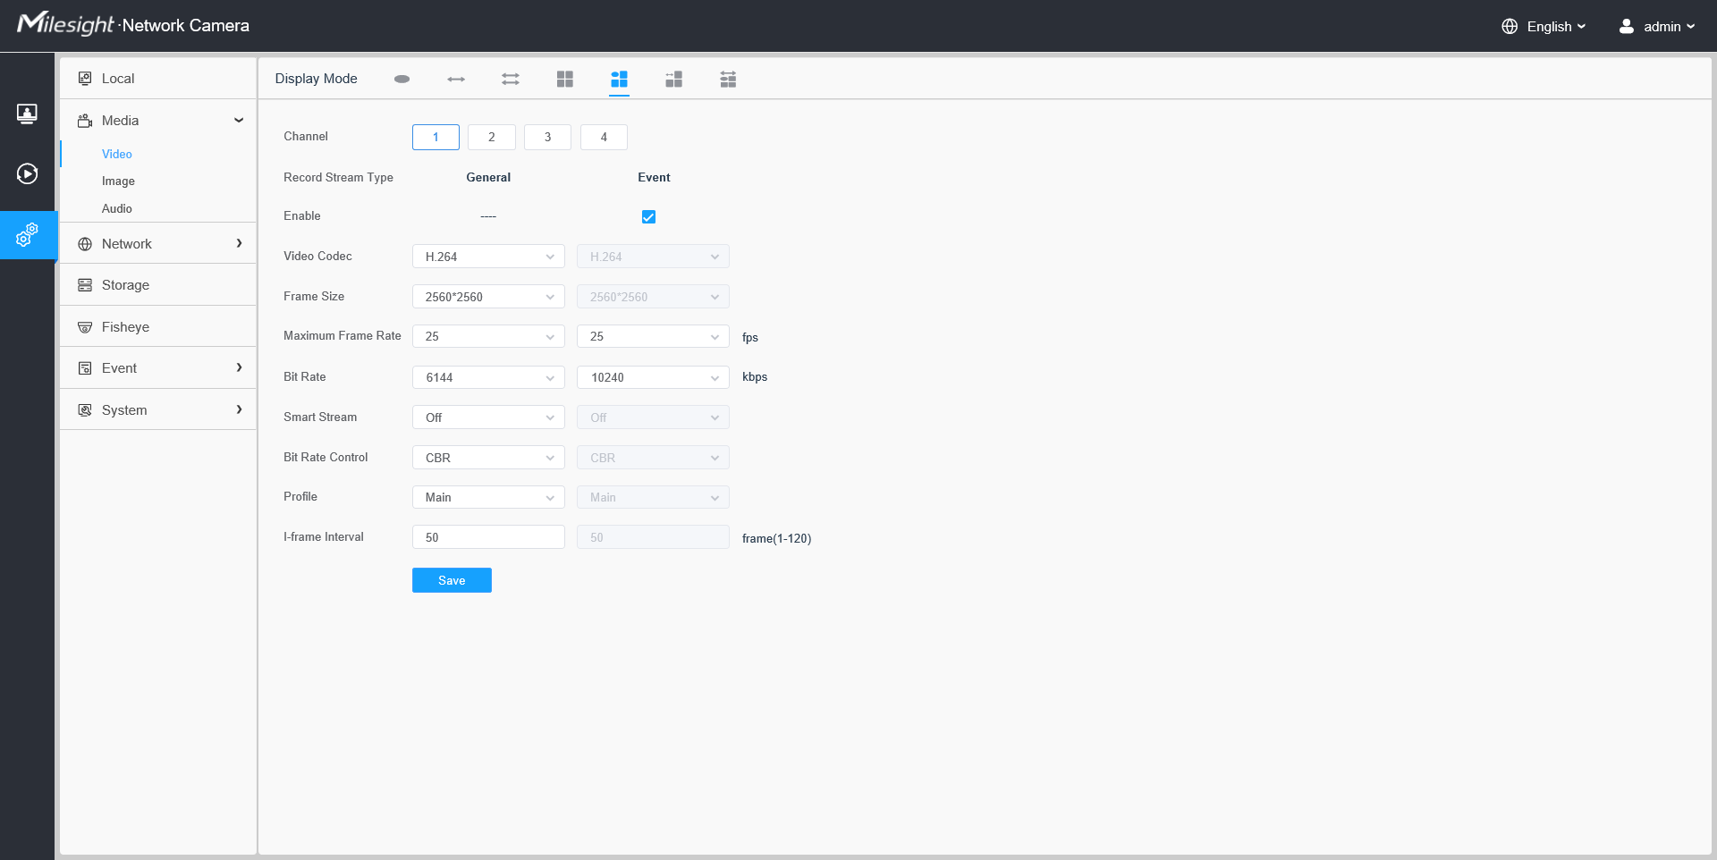Open the Live View monitor icon in left bar
Image resolution: width=1717 pixels, height=860 pixels.
coord(27,114)
